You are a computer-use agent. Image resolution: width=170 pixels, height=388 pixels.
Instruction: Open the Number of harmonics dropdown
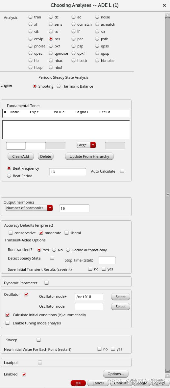(x=29, y=208)
